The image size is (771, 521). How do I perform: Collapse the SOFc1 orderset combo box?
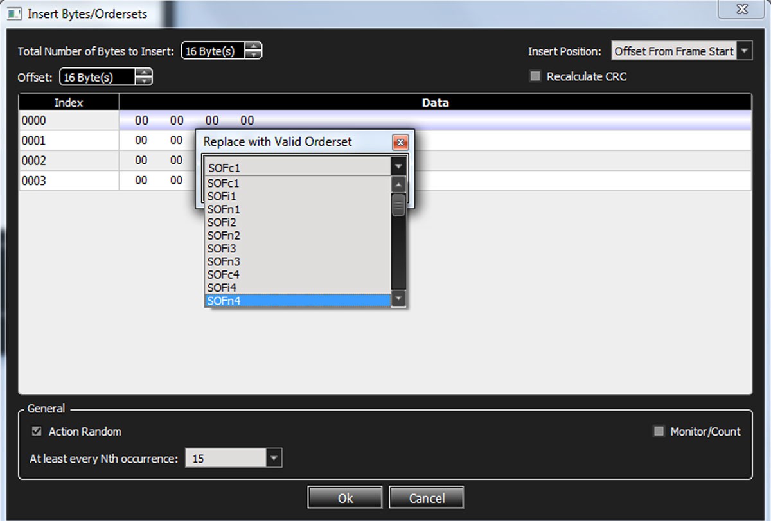coord(398,167)
